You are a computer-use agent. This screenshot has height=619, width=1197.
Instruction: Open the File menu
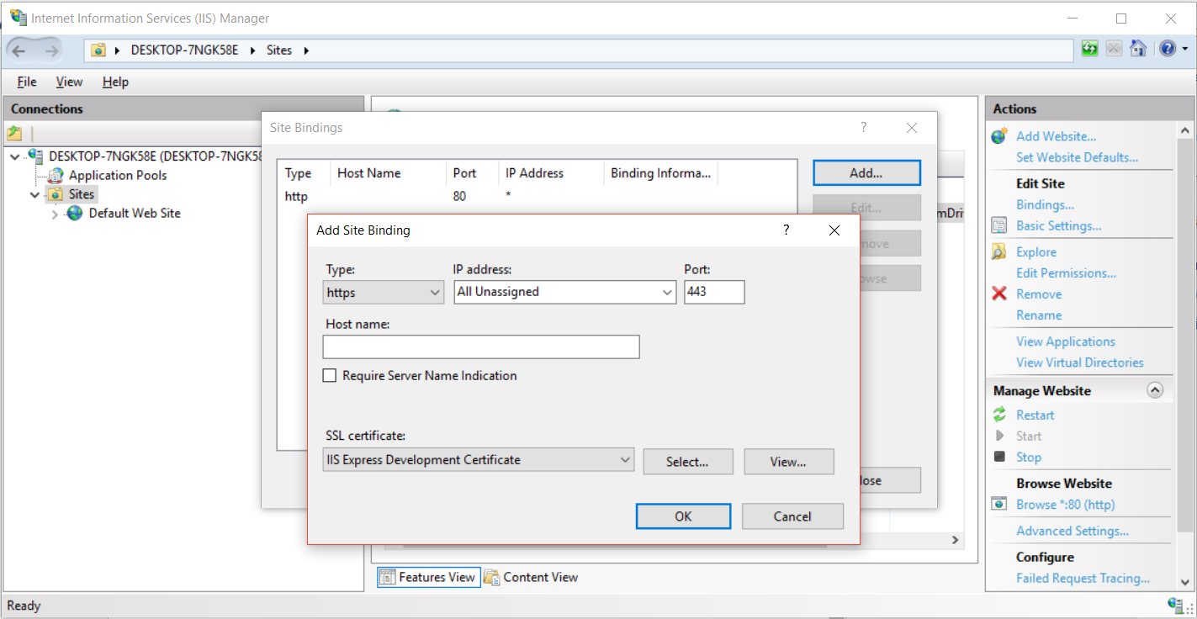point(27,82)
